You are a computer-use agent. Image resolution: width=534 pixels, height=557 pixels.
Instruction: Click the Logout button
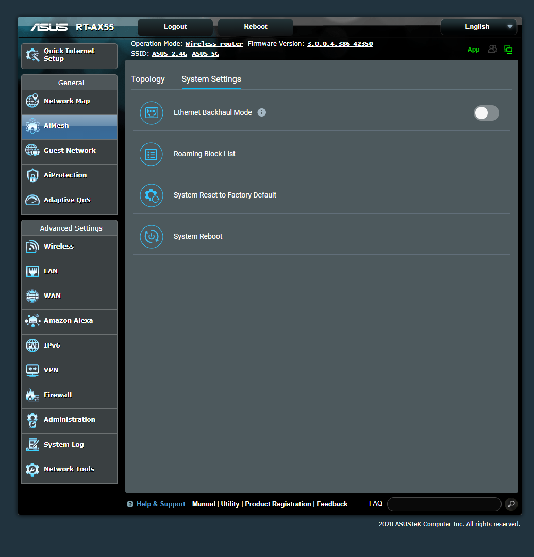tap(175, 27)
